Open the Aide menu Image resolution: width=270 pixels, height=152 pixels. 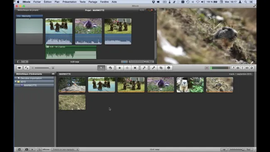pos(114,2)
